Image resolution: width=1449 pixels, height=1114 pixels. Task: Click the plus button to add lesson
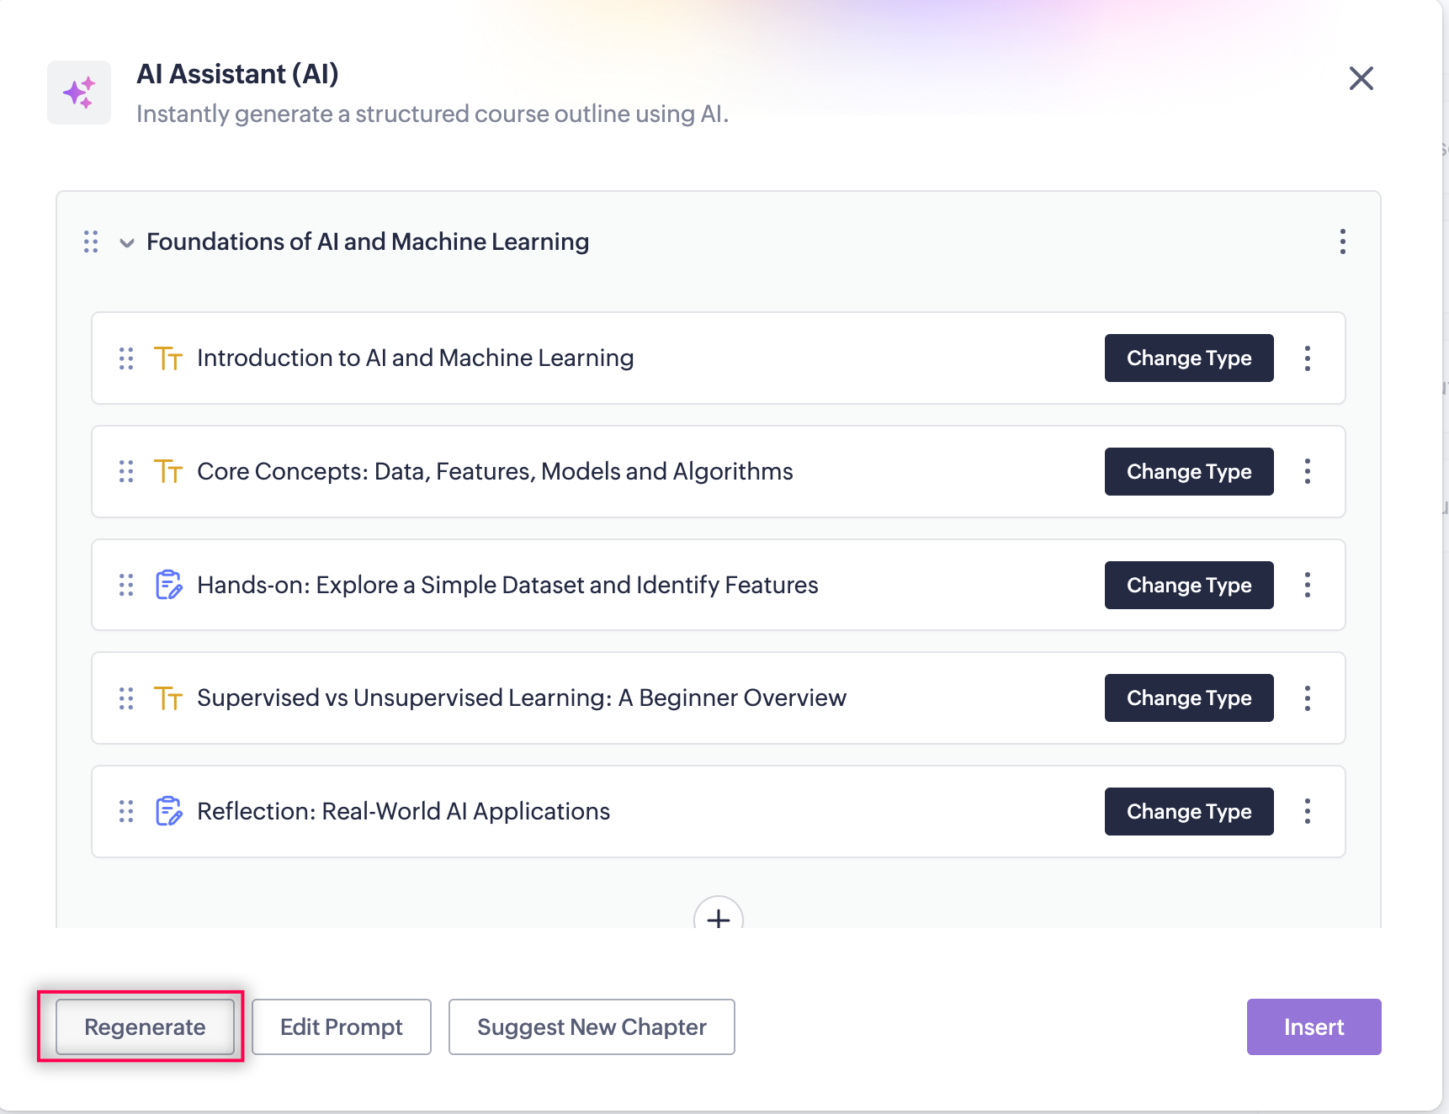(x=718, y=918)
